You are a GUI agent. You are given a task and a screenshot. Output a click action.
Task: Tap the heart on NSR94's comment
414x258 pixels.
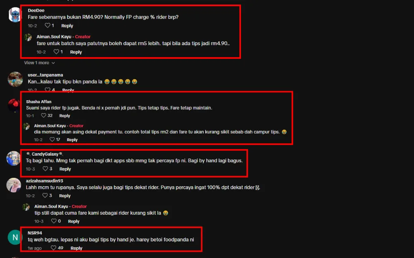pyautogui.click(x=53, y=248)
